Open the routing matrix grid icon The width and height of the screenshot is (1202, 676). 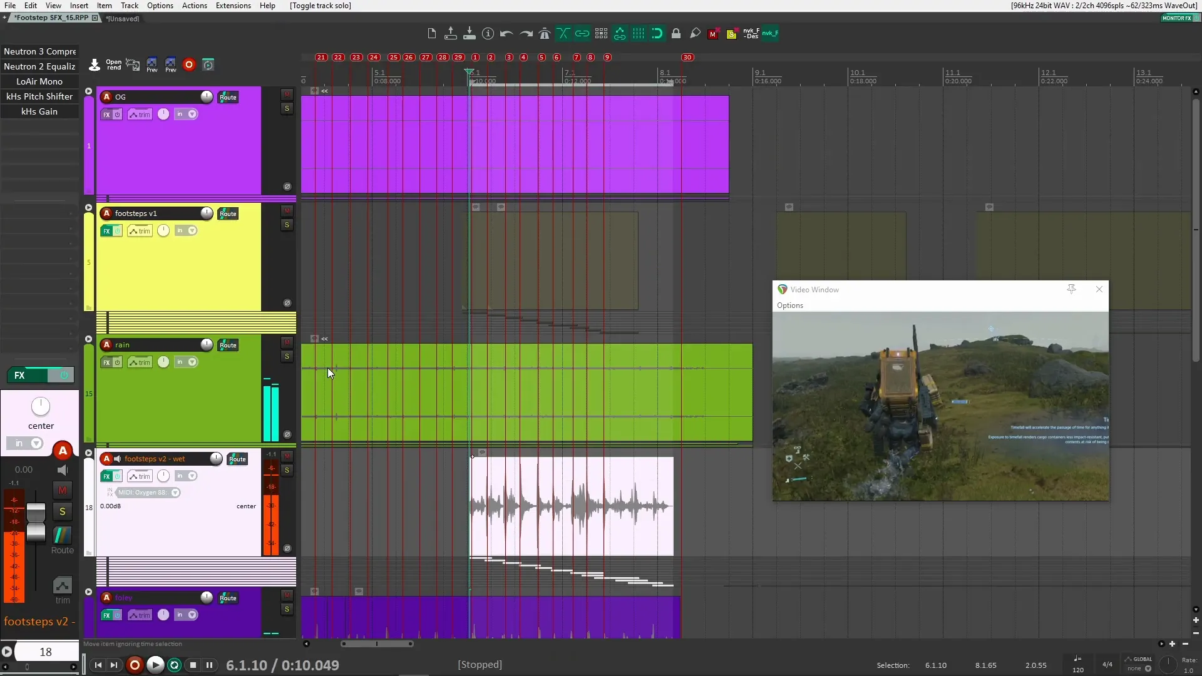tap(601, 34)
